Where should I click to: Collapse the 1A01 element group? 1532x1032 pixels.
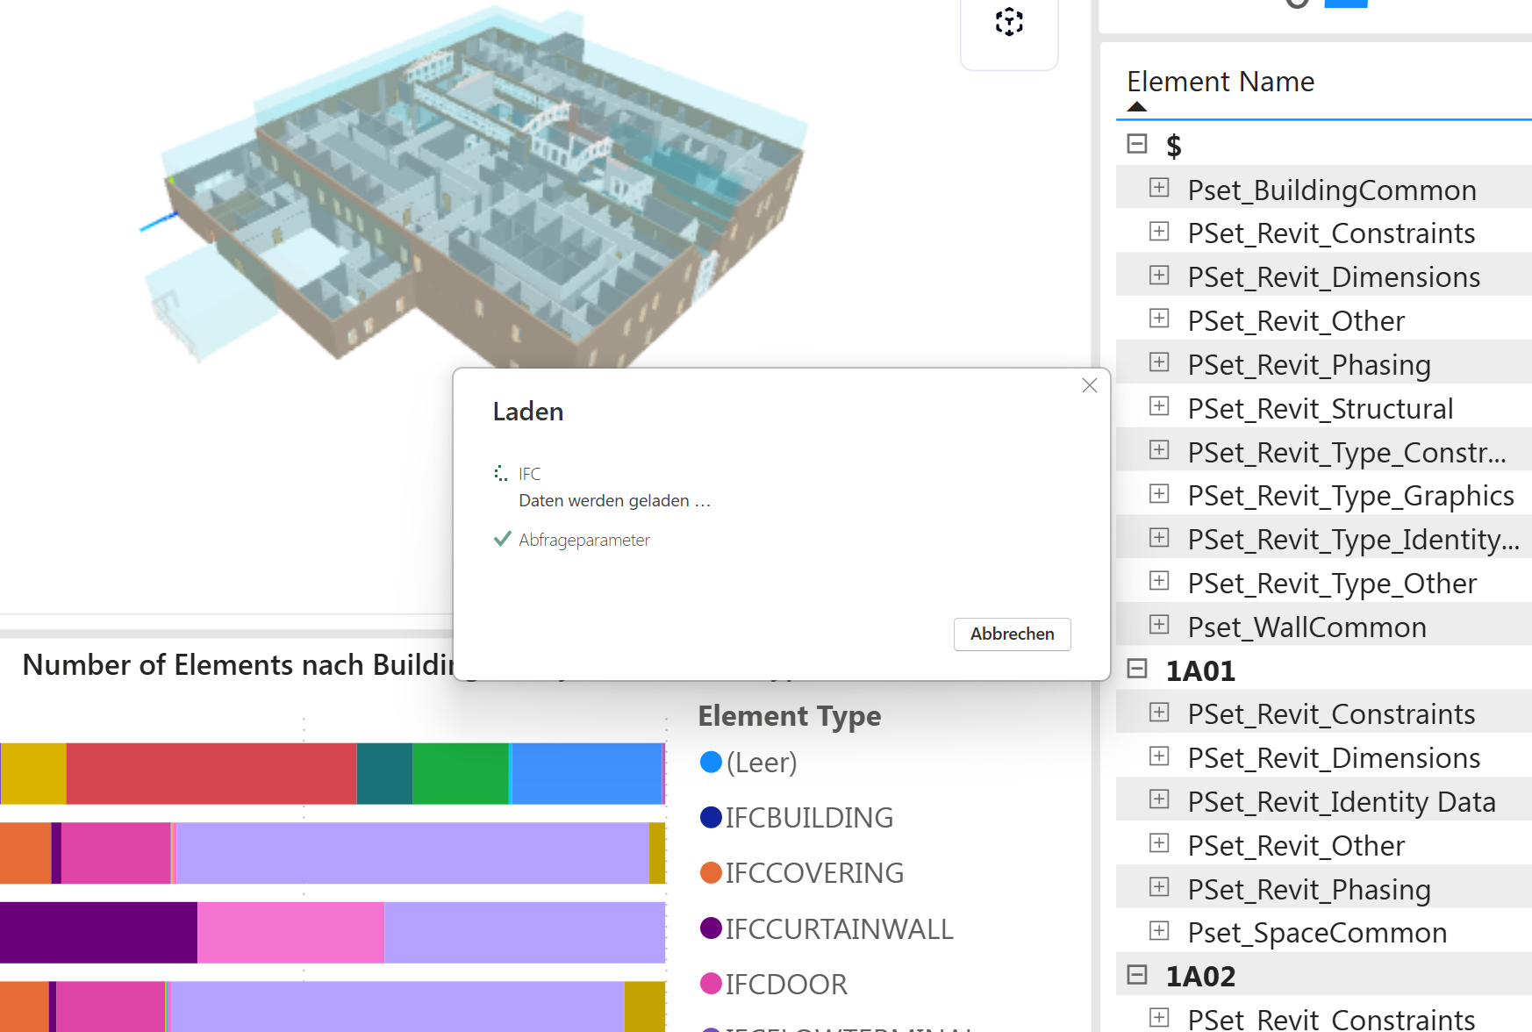(1137, 670)
